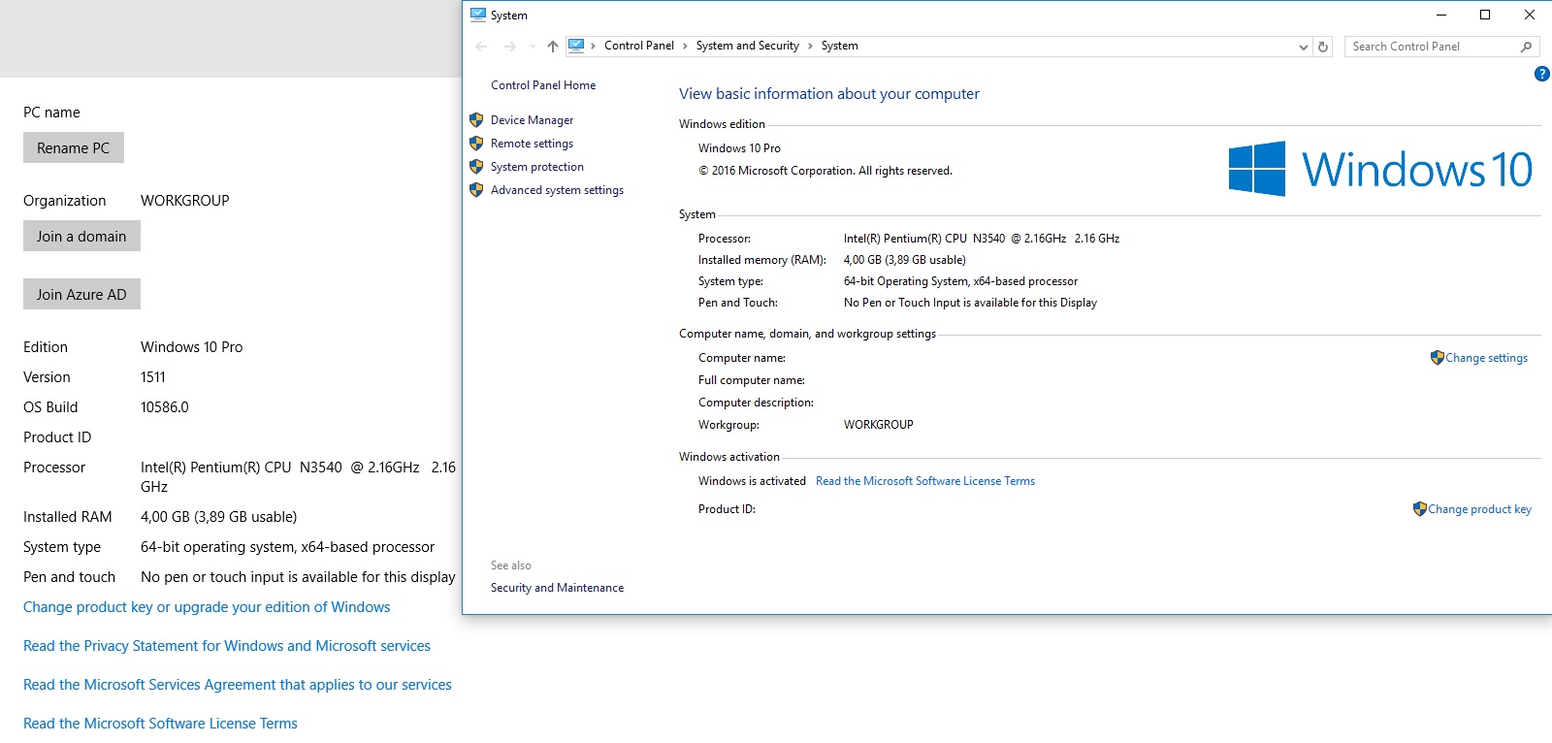
Task: Select Control Panel in the breadcrumb
Action: (x=638, y=46)
